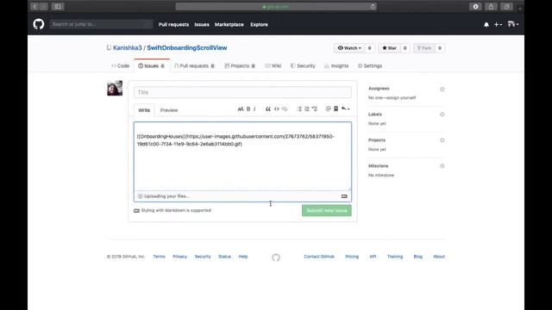The image size is (552, 310).
Task: Insert code with the code brackets icon
Action: [x=277, y=109]
